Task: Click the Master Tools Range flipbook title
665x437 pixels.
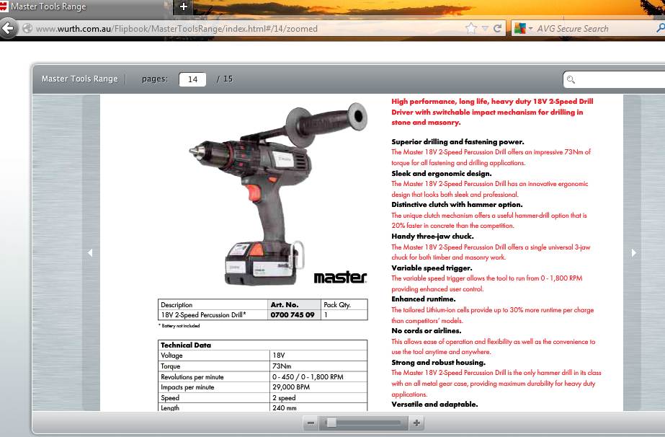Action: (x=79, y=79)
